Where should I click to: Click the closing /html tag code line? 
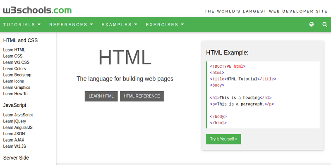218,123
